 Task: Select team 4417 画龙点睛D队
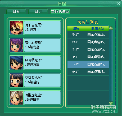tap(88, 57)
